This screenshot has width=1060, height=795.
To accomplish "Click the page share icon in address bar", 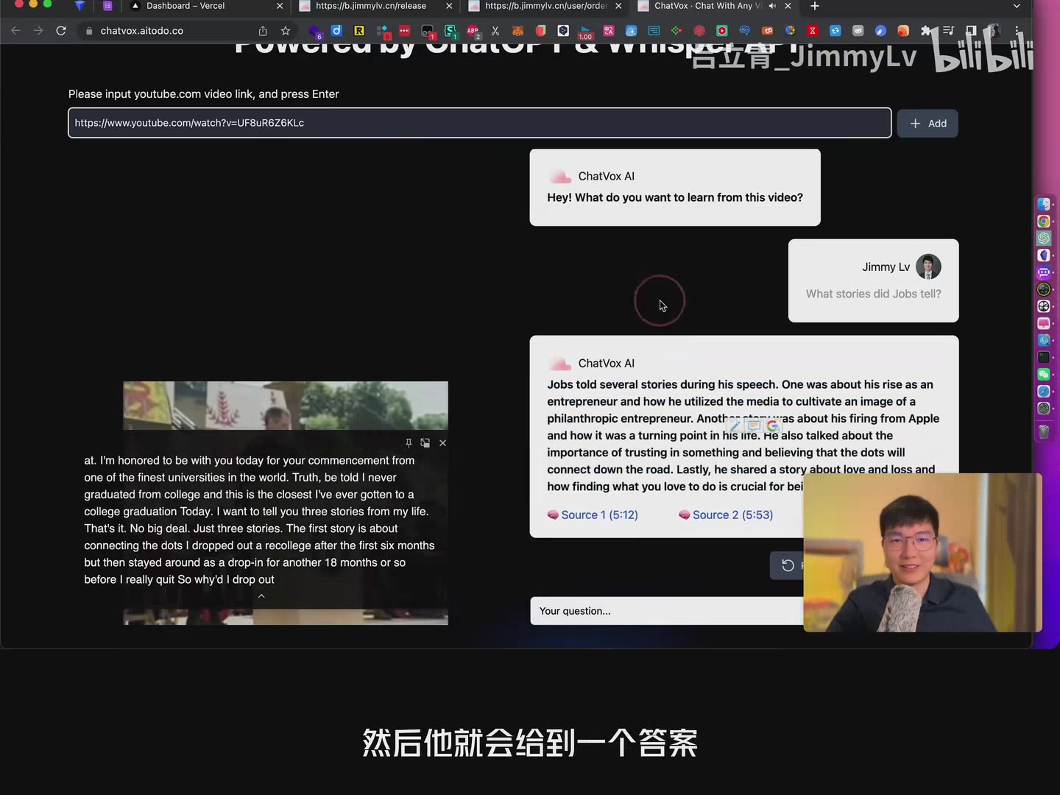I will 262,31.
